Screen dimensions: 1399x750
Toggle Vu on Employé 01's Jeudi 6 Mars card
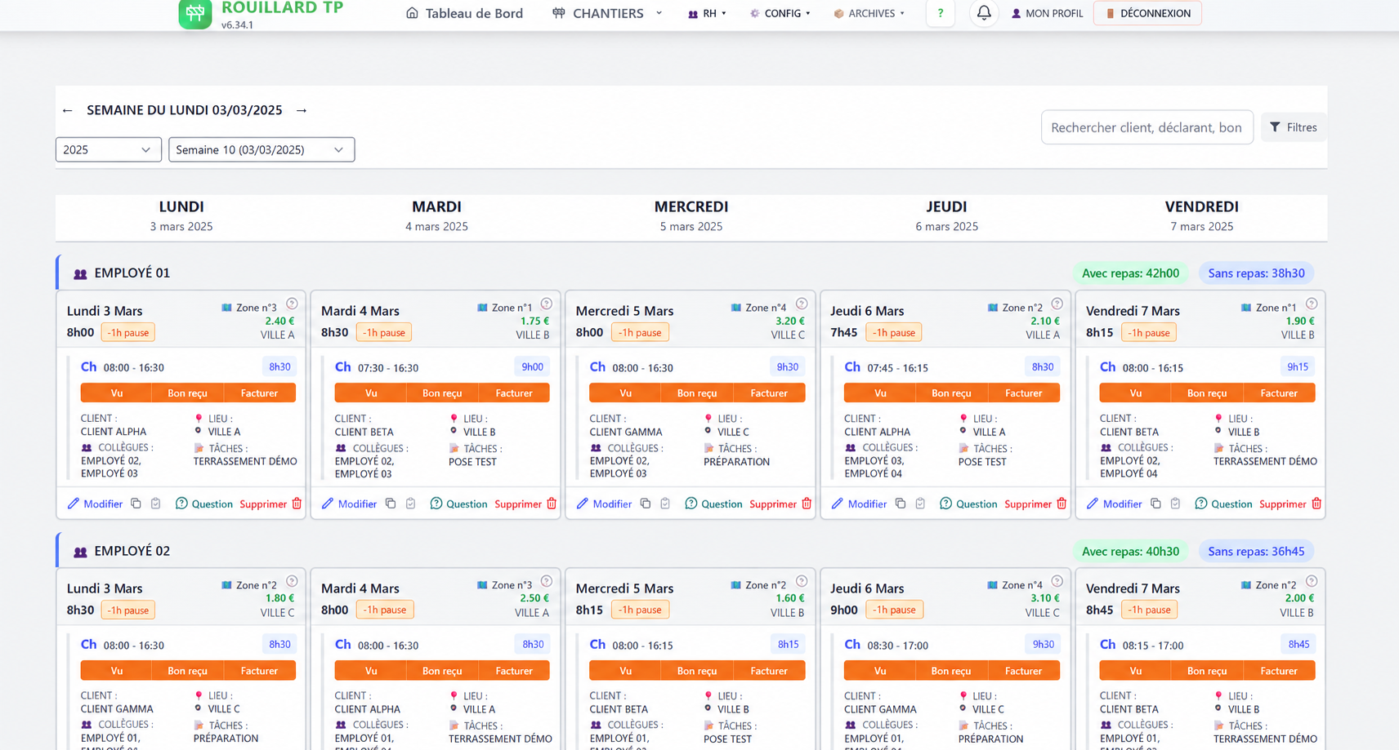880,393
